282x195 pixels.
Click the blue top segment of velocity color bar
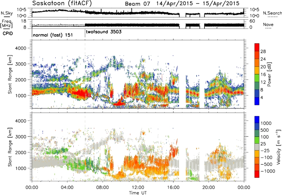pyautogui.click(x=257, y=120)
